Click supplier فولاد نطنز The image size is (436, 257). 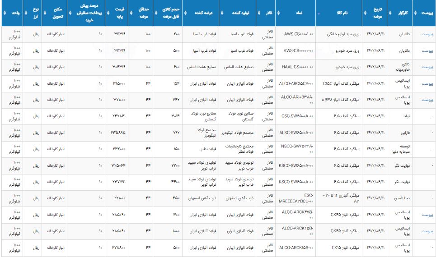(x=209, y=149)
